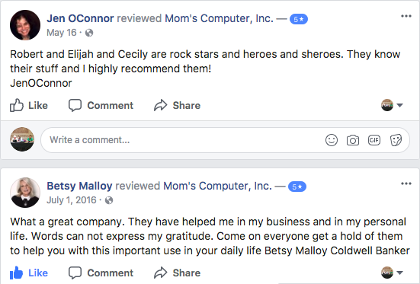This screenshot has width=420, height=284.
Task: Open the three-dot options menu on Jen's review
Action: (x=406, y=16)
